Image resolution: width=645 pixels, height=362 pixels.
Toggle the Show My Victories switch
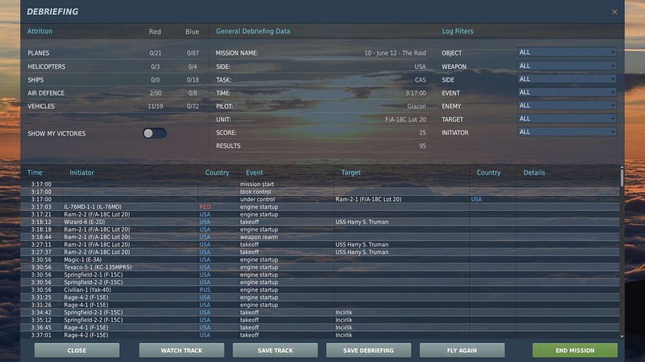(154, 133)
